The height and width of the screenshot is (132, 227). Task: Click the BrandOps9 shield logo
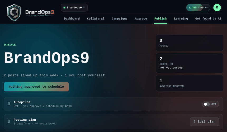tap(14, 12)
